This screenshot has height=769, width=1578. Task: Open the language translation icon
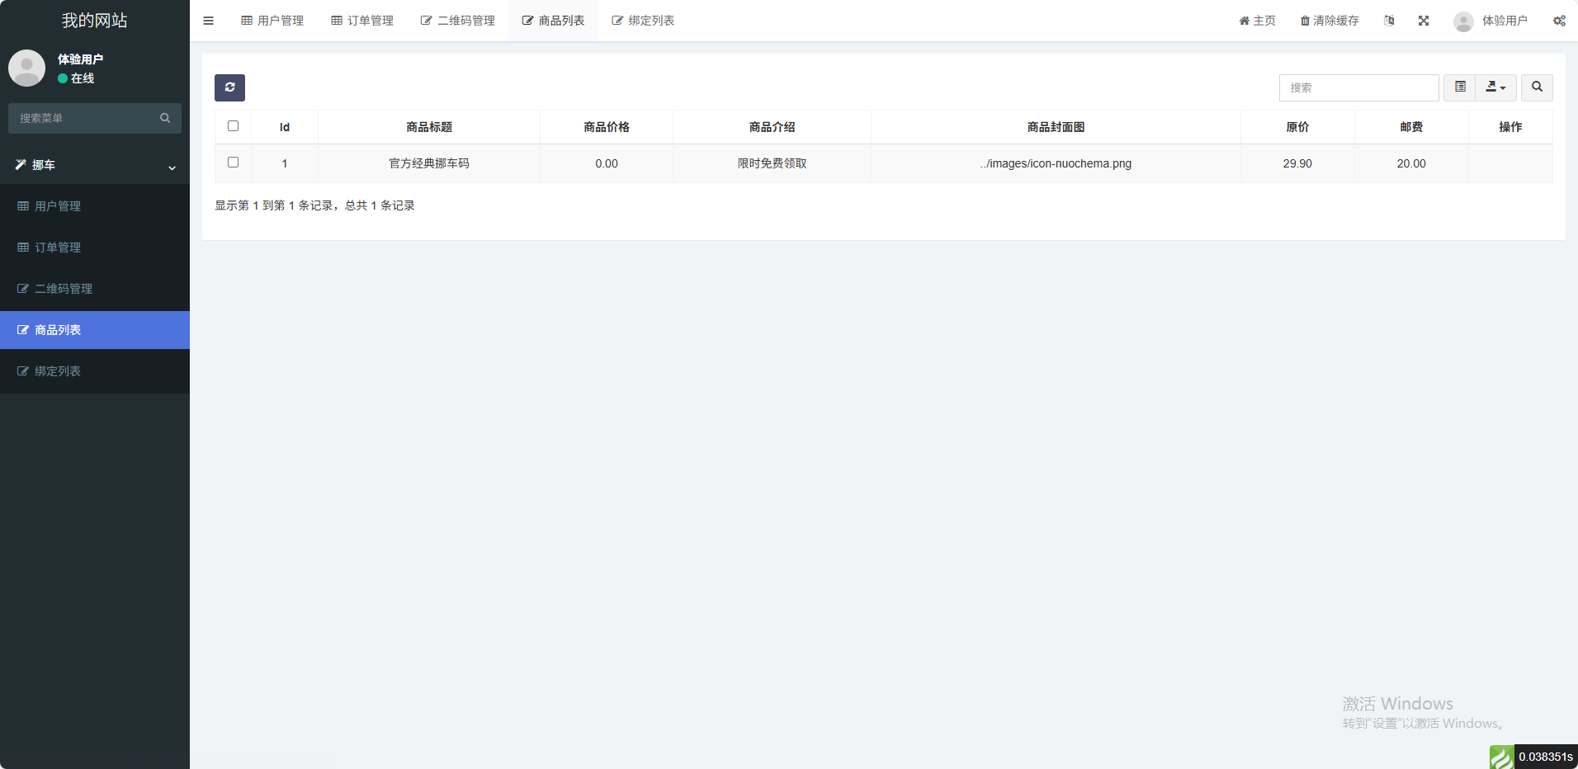(x=1389, y=21)
